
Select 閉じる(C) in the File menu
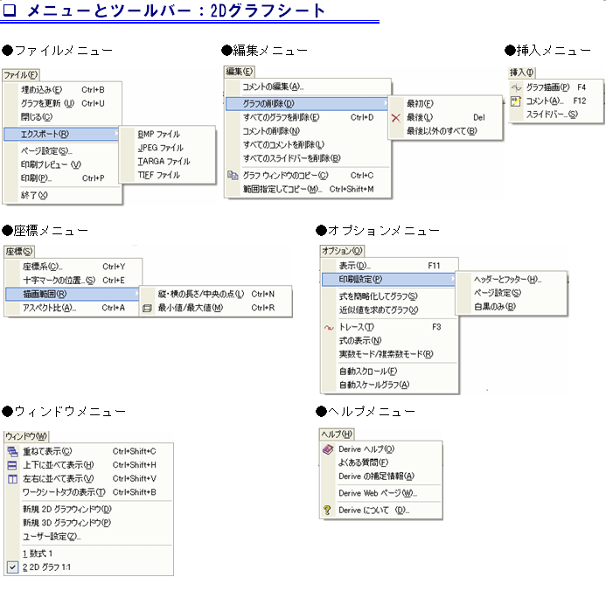63,117
